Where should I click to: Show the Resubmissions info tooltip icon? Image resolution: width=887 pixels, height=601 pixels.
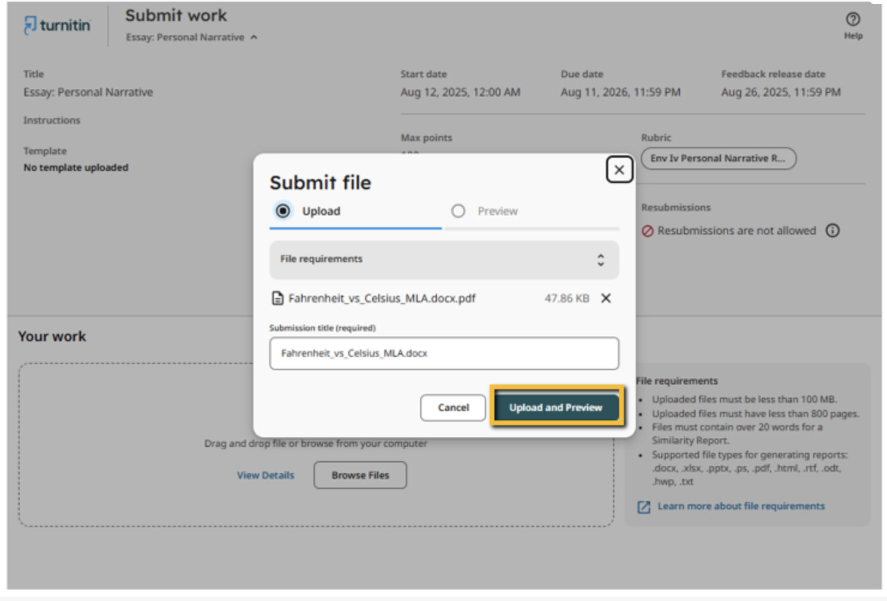pyautogui.click(x=832, y=230)
